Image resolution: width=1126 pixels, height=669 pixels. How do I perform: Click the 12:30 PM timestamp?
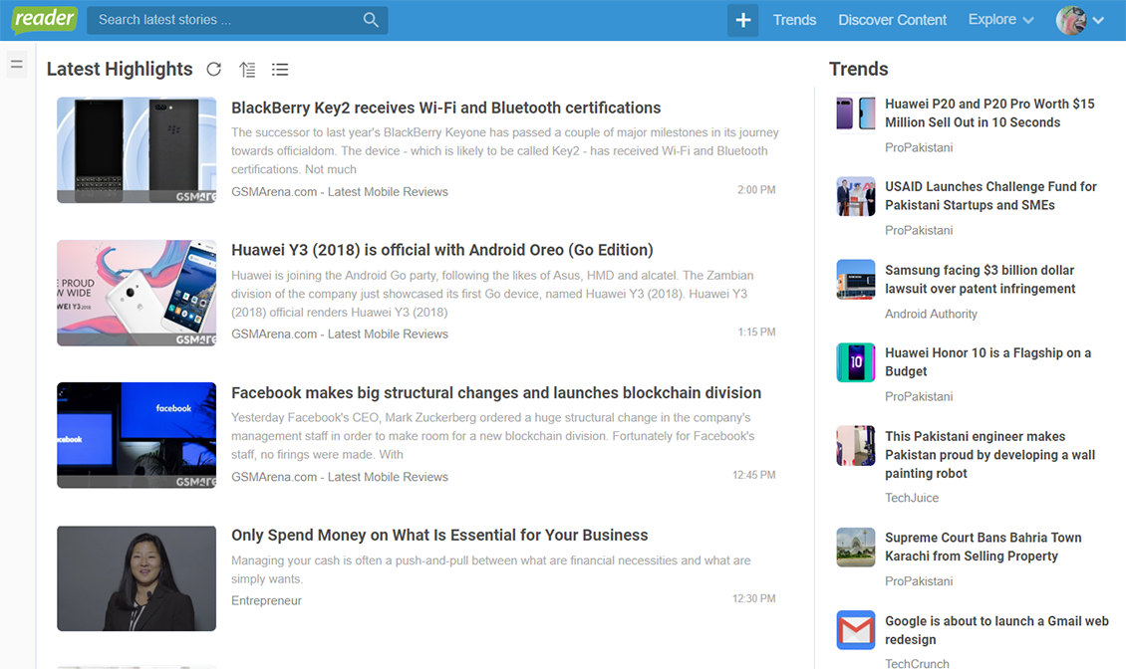coord(754,598)
